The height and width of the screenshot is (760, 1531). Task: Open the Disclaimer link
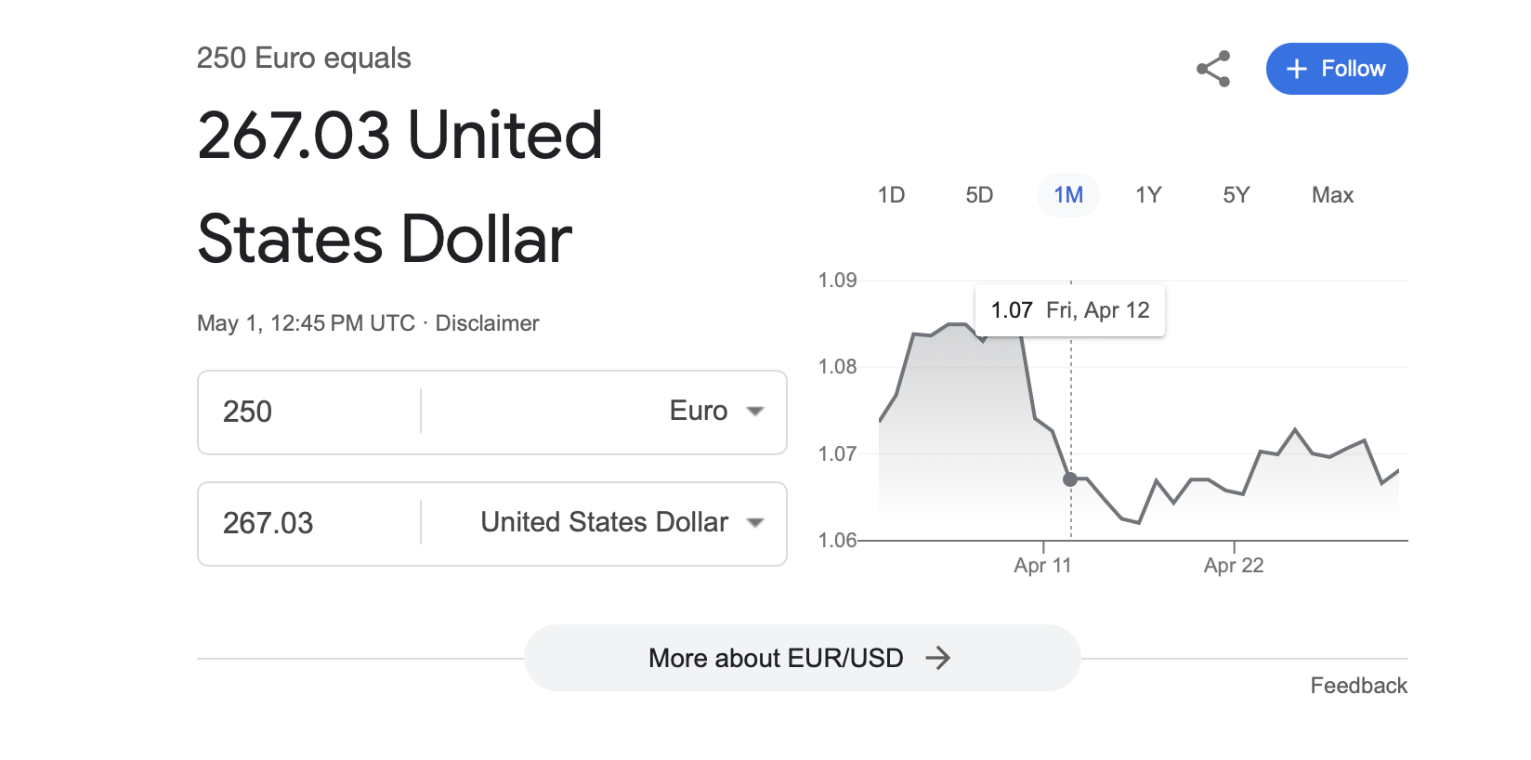coord(487,323)
